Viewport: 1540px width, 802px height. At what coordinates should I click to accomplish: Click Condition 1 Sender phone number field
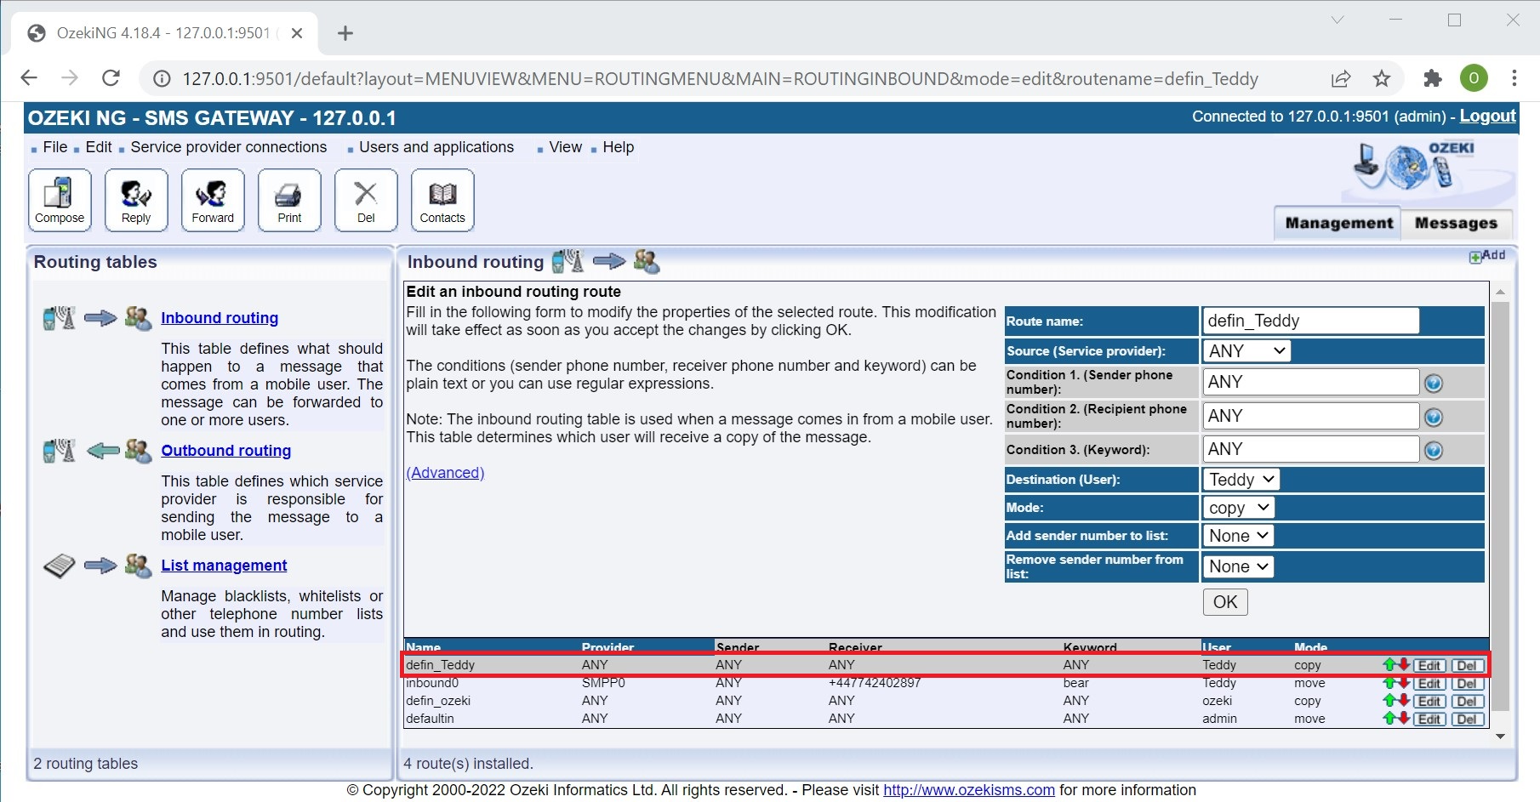pyautogui.click(x=1310, y=382)
